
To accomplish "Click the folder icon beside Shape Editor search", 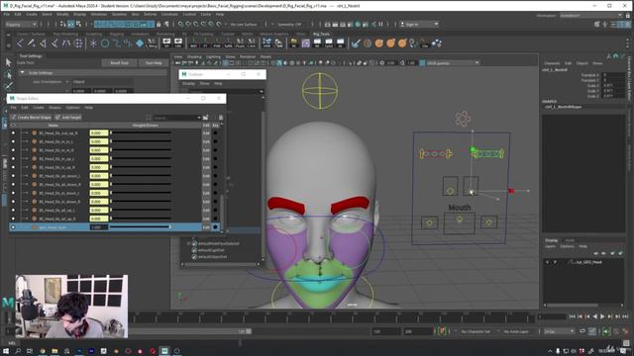I will click(x=206, y=118).
